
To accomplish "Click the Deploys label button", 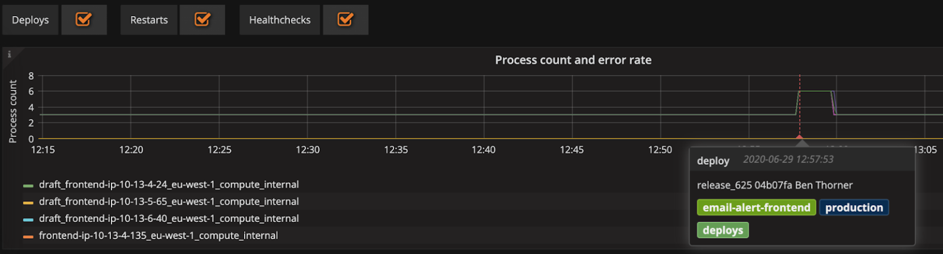I will 30,20.
